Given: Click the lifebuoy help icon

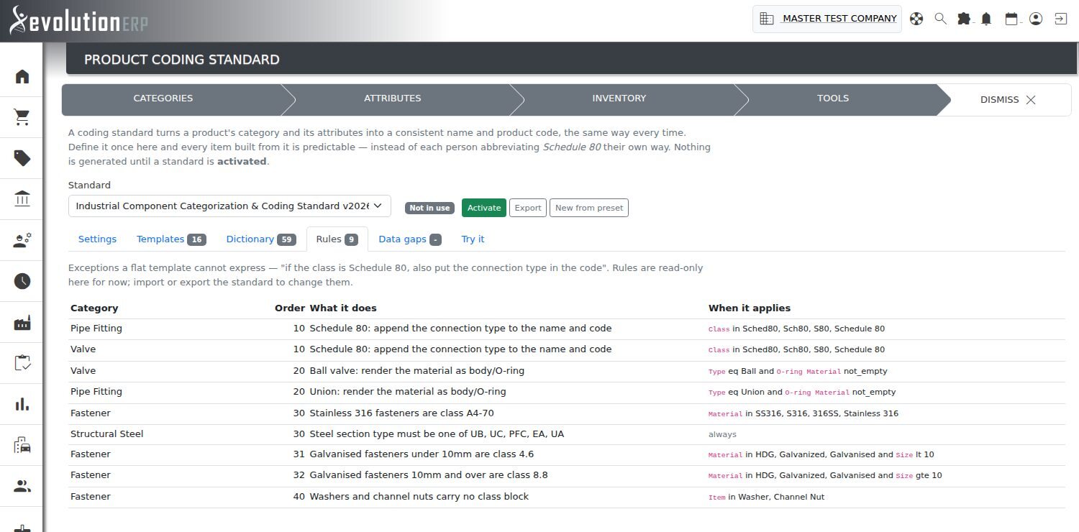Looking at the screenshot, I should point(916,19).
